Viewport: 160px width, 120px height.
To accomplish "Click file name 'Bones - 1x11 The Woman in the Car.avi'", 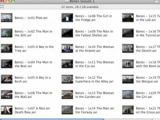I will 95,64.
